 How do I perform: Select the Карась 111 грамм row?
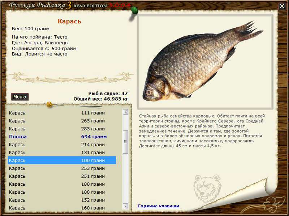61,113
